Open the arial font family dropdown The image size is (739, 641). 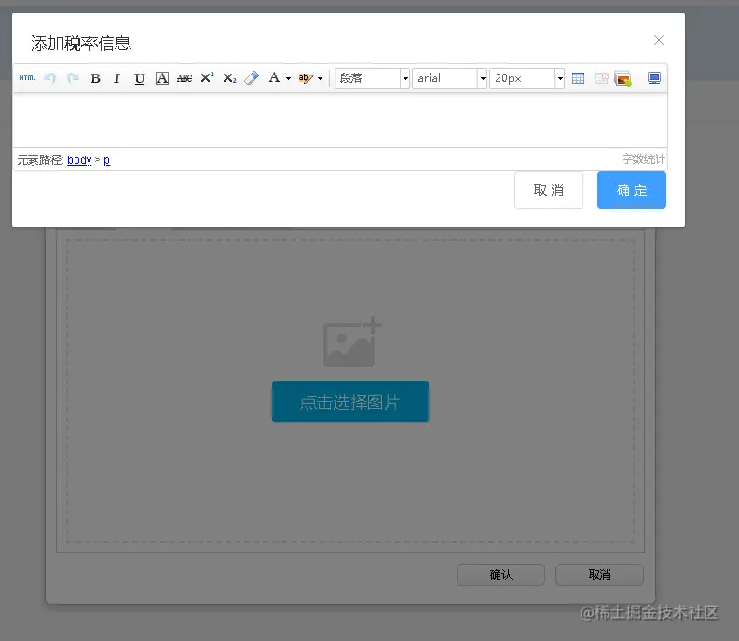(x=449, y=78)
